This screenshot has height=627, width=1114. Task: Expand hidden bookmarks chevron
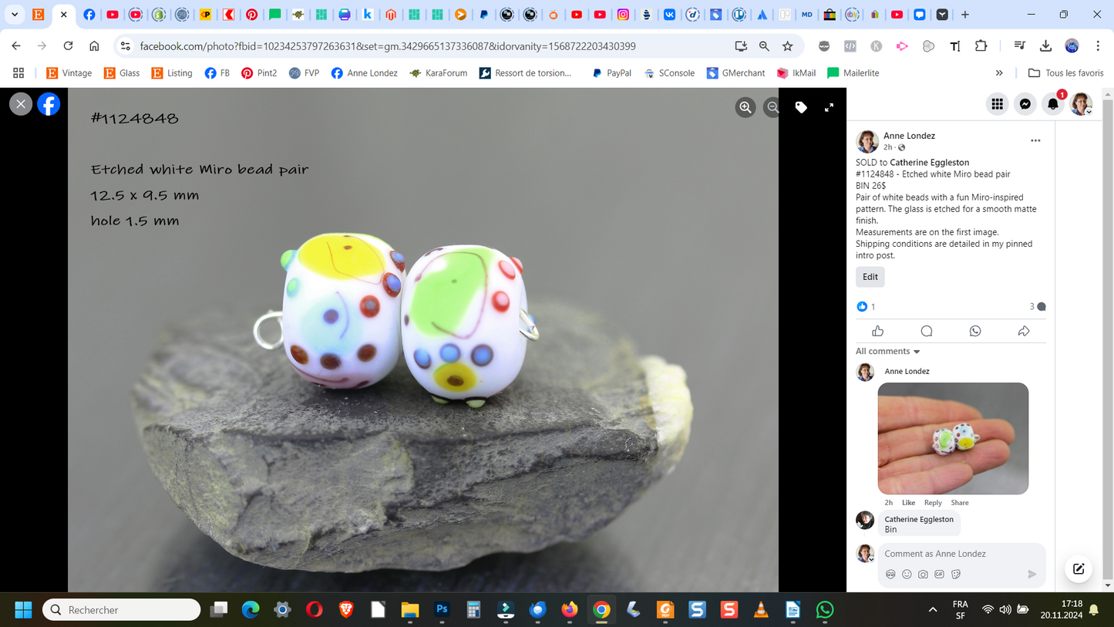tap(999, 73)
